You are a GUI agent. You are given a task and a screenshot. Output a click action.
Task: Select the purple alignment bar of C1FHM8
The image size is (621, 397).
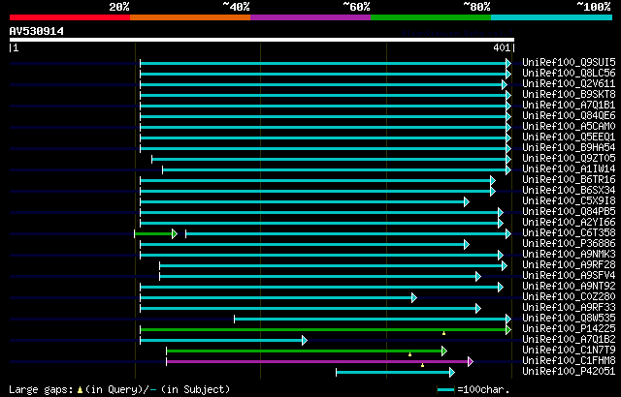(x=319, y=361)
